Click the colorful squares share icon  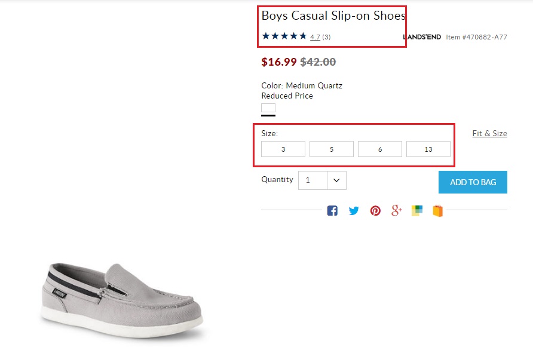coord(417,210)
